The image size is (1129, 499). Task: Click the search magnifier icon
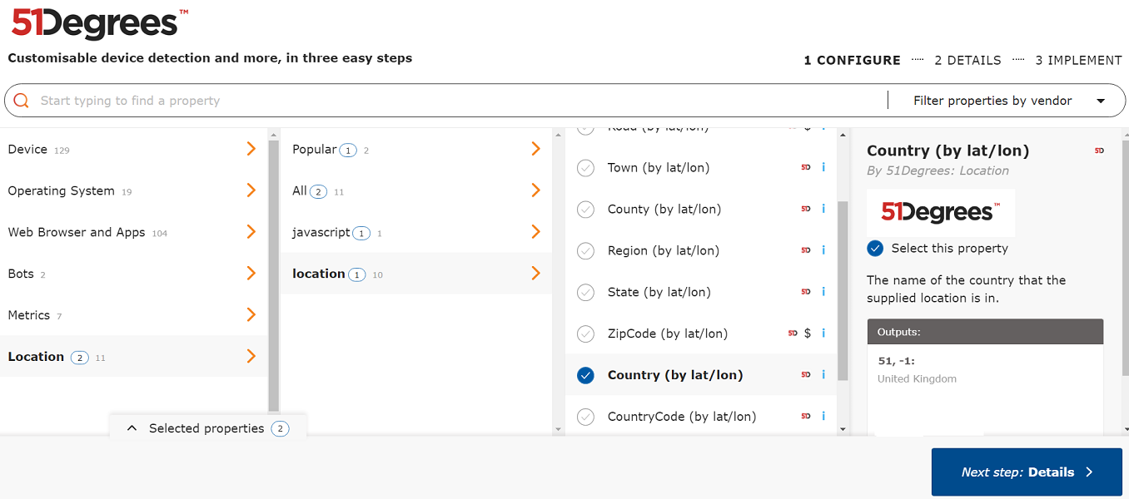[x=22, y=101]
